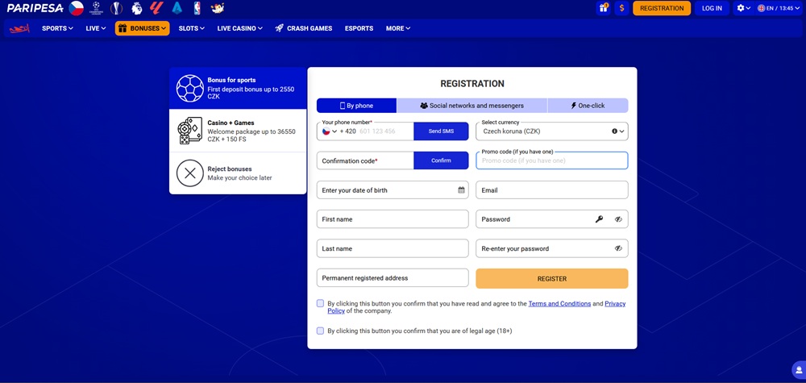Open the phone country code dropdown

pyautogui.click(x=330, y=131)
